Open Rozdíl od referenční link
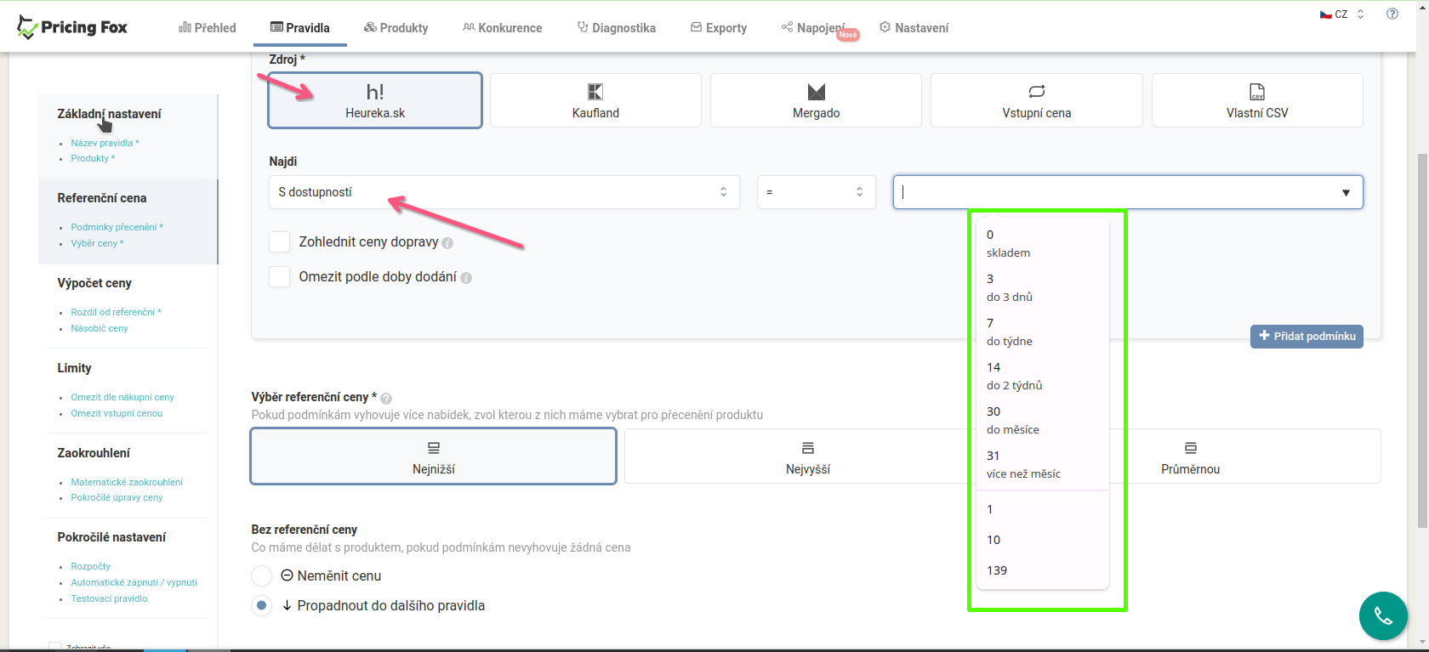Image resolution: width=1429 pixels, height=652 pixels. coord(116,312)
